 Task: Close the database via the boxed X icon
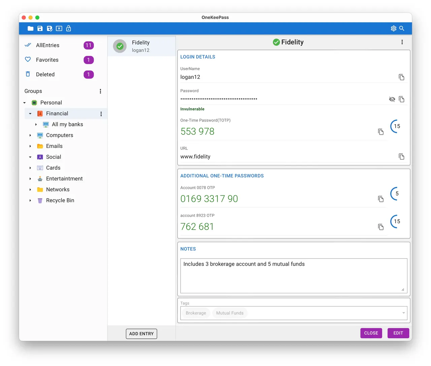click(59, 29)
